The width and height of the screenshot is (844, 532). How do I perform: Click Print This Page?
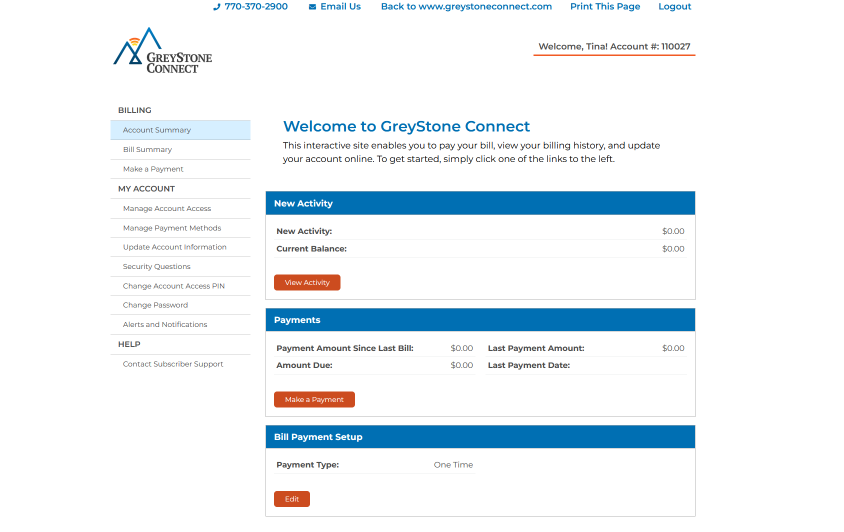[x=605, y=6]
